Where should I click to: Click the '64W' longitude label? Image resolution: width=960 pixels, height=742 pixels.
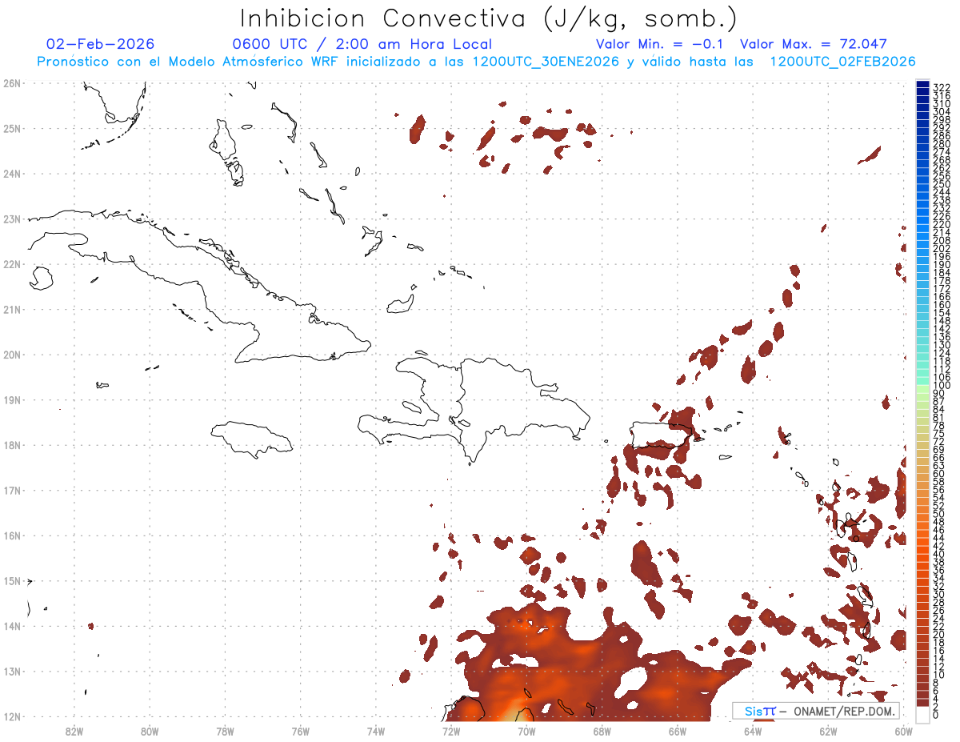pyautogui.click(x=753, y=730)
